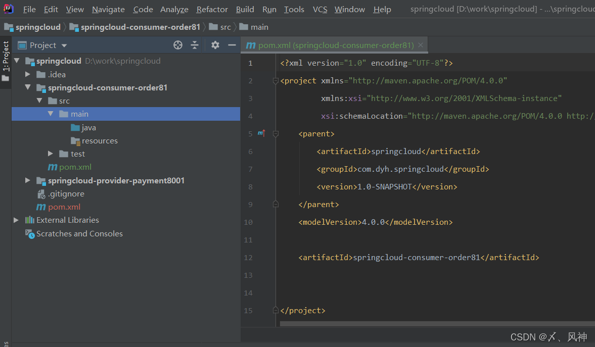Open the Code menu
The width and height of the screenshot is (595, 347).
(143, 9)
